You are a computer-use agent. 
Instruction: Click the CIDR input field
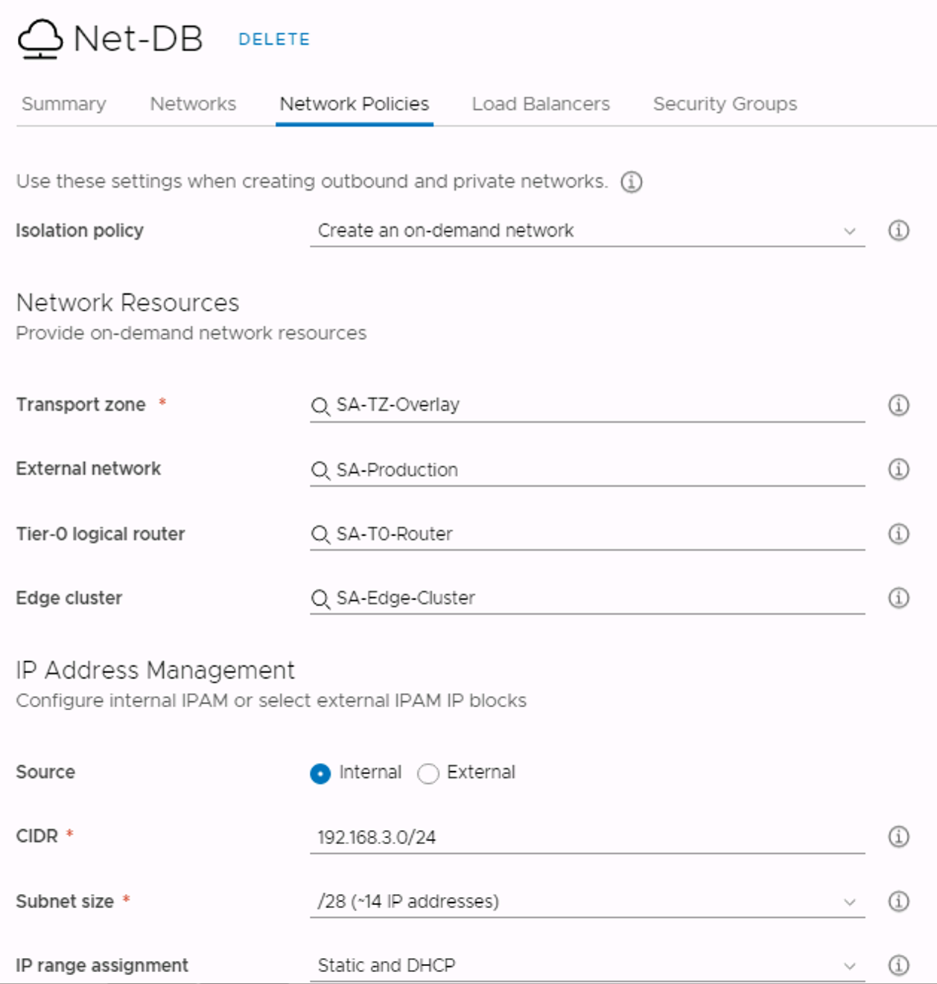pyautogui.click(x=587, y=837)
